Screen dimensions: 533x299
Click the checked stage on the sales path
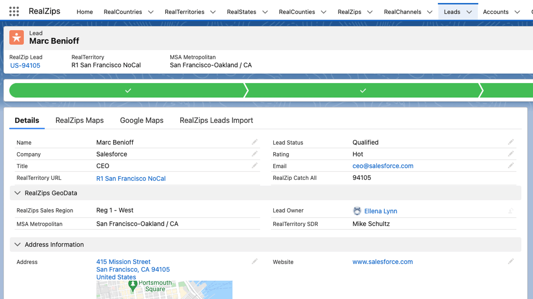tap(128, 90)
